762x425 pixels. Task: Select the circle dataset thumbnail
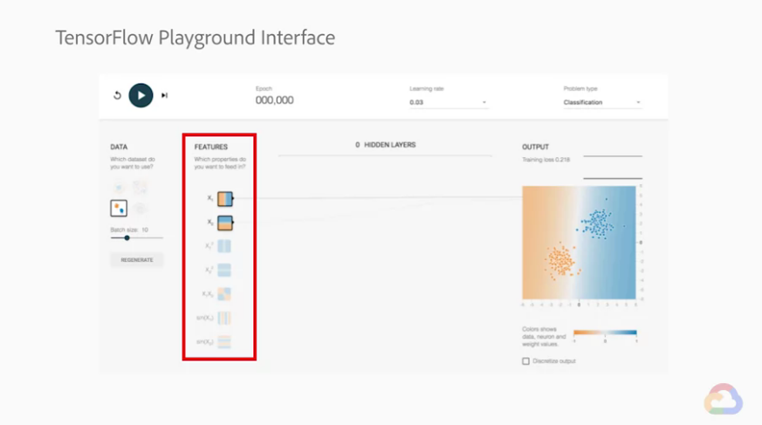[119, 187]
